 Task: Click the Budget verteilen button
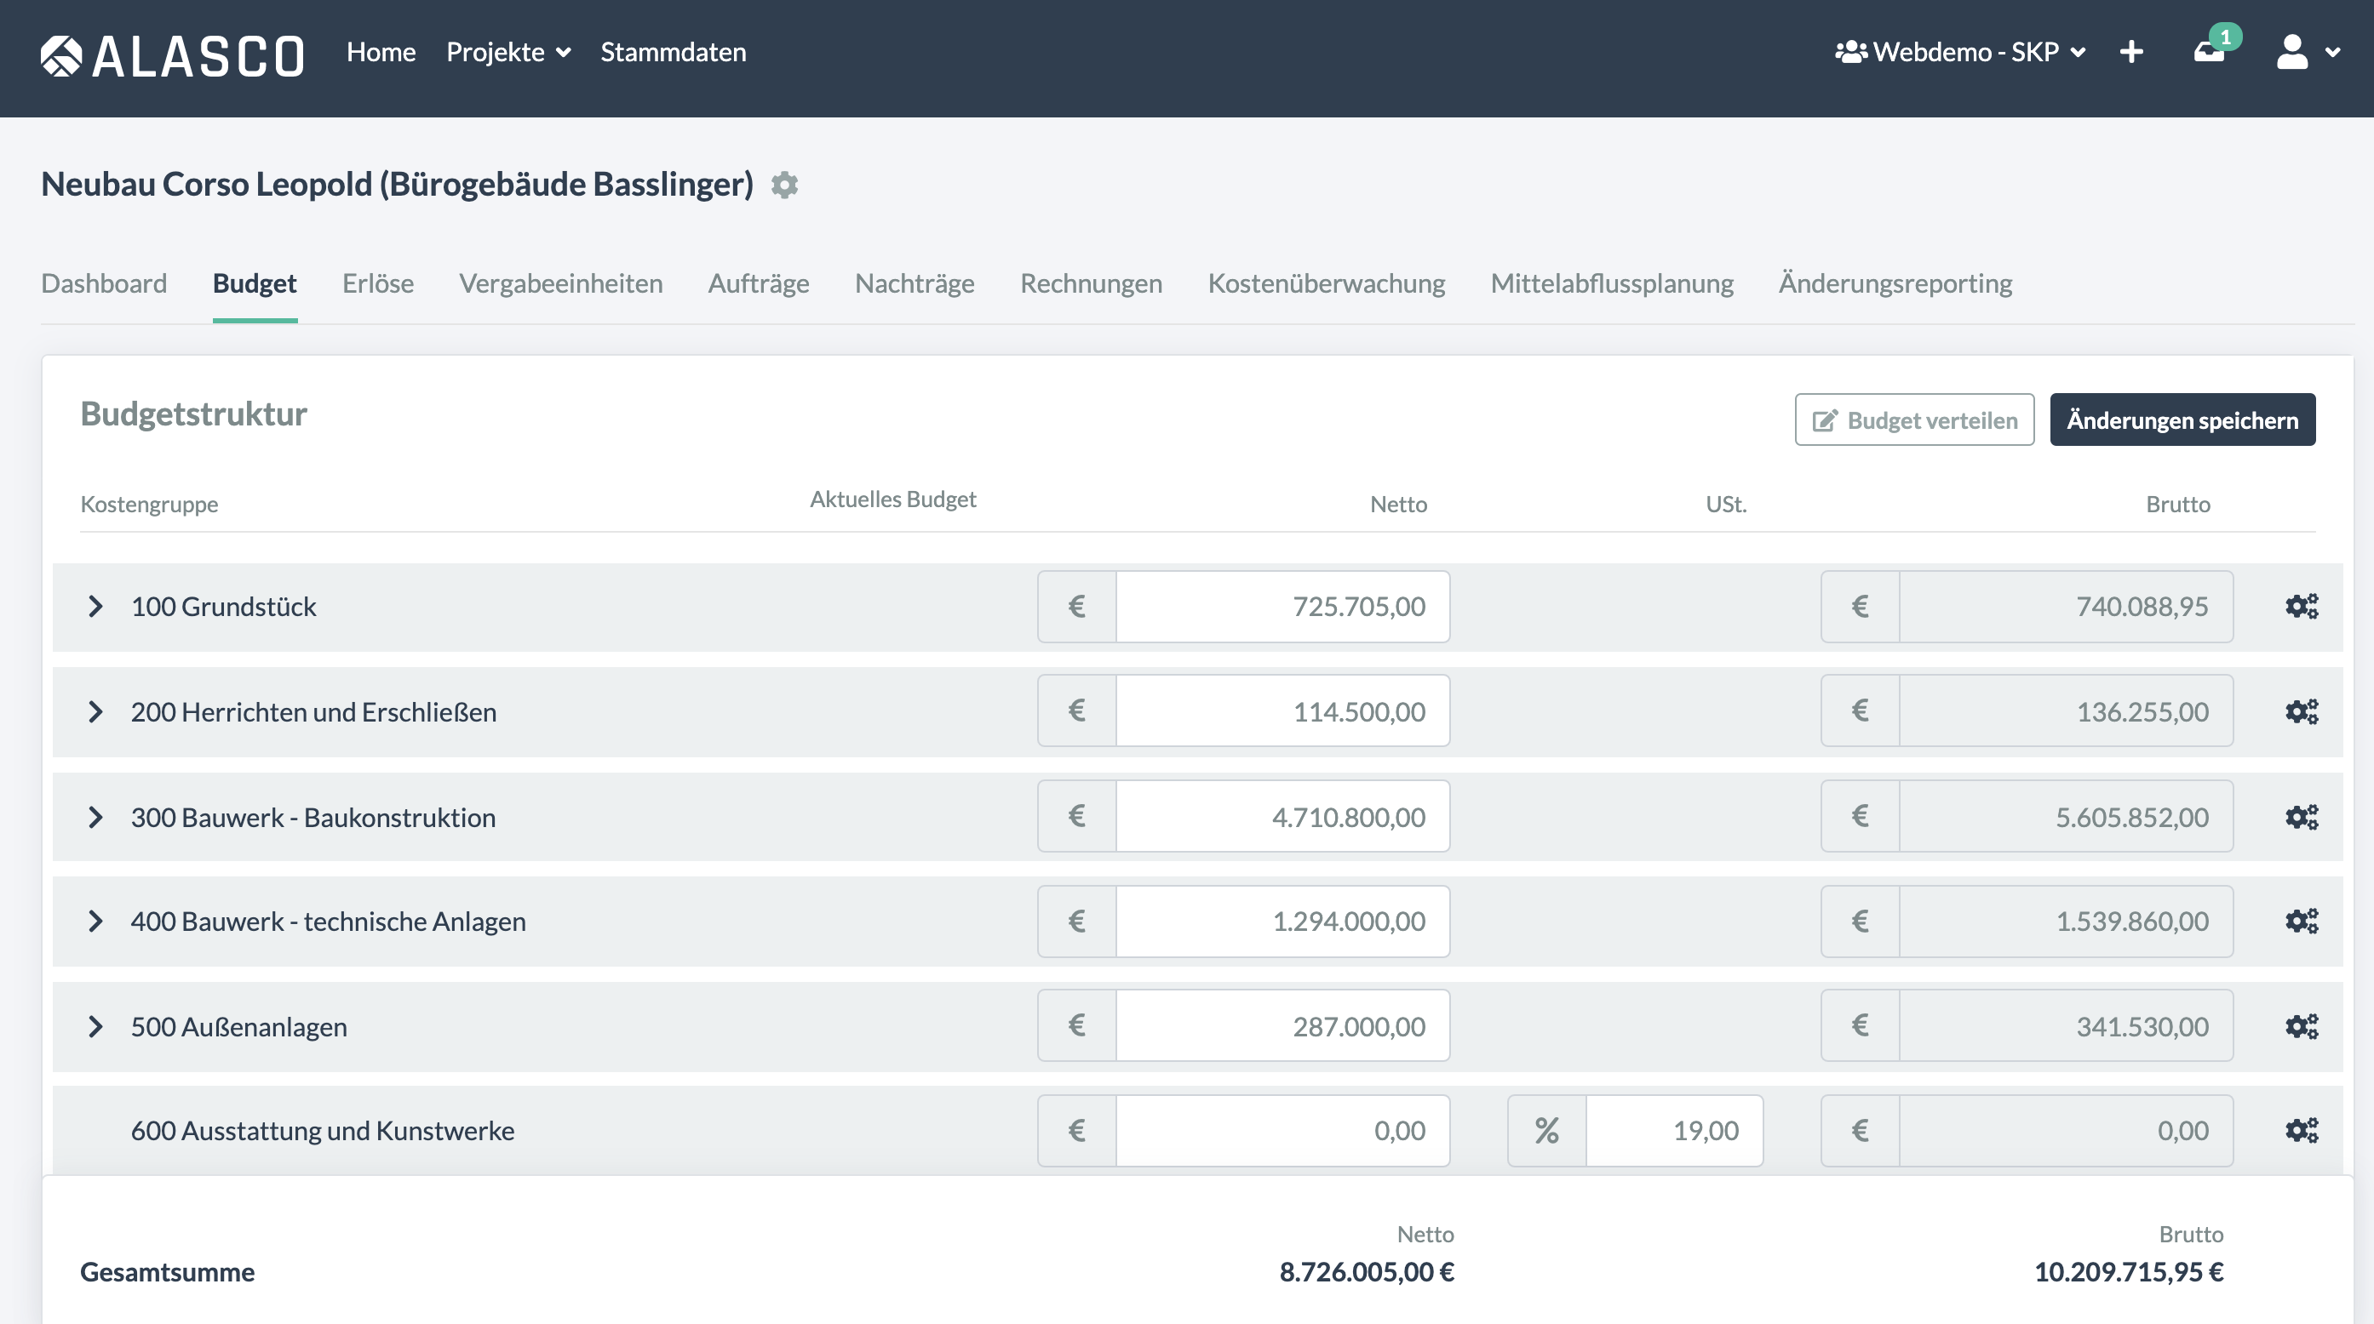(x=1914, y=419)
